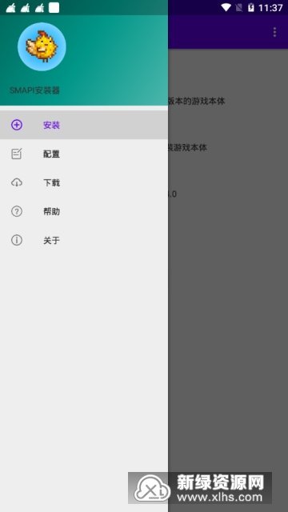
Task: Click the question mark icon beside 帮助
Action: pyautogui.click(x=17, y=211)
